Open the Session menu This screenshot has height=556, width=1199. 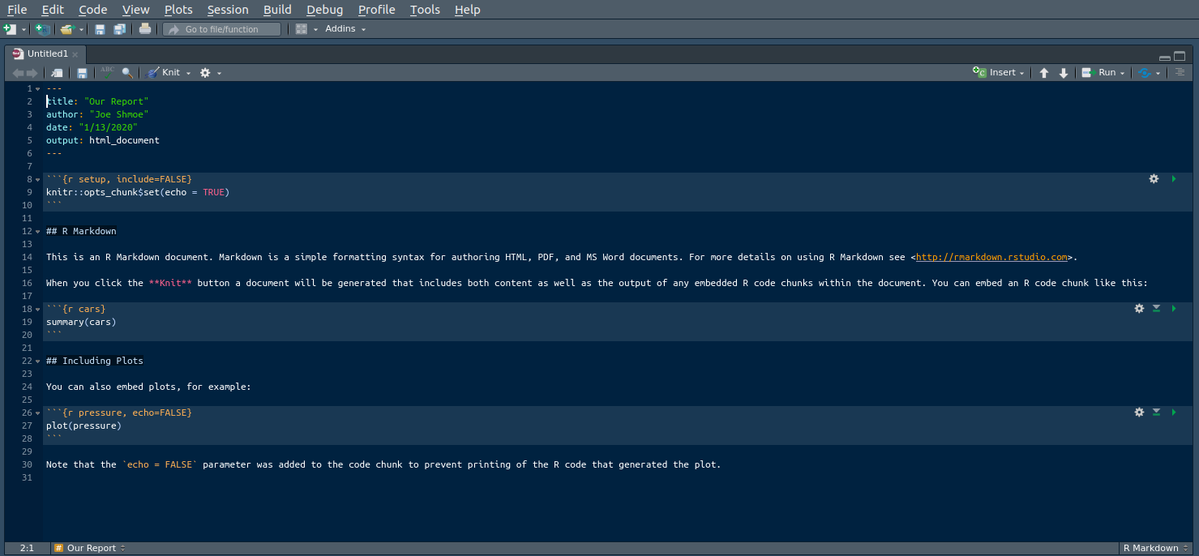(x=228, y=10)
